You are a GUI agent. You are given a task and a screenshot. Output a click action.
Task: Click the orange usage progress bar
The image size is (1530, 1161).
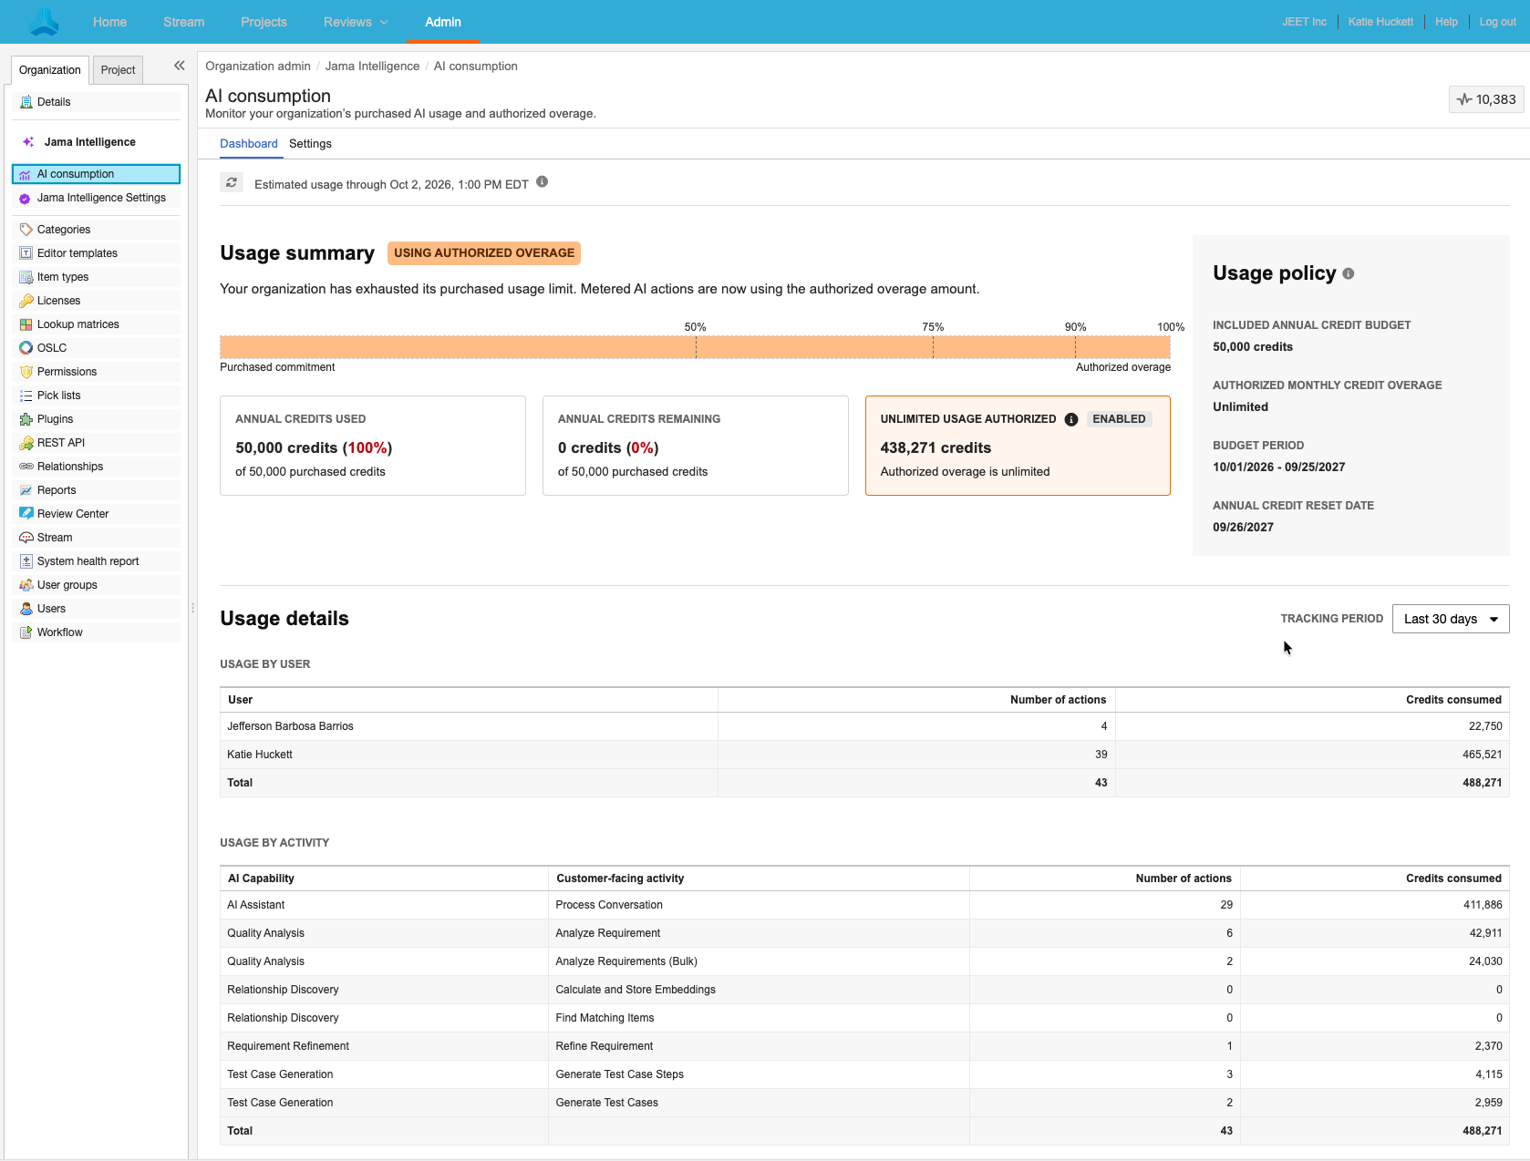tap(695, 347)
